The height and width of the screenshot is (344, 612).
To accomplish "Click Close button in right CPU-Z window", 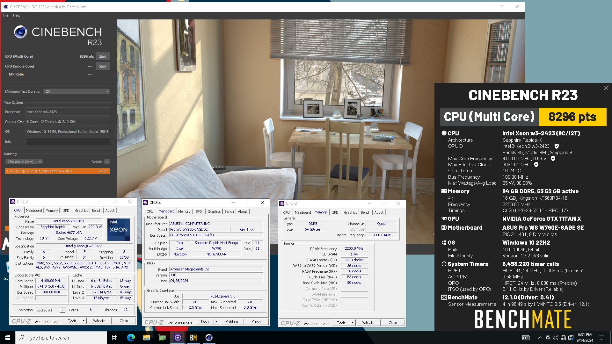I will click(x=393, y=323).
